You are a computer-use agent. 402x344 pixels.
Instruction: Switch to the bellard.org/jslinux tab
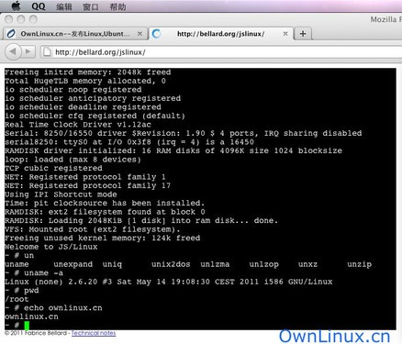pos(220,34)
